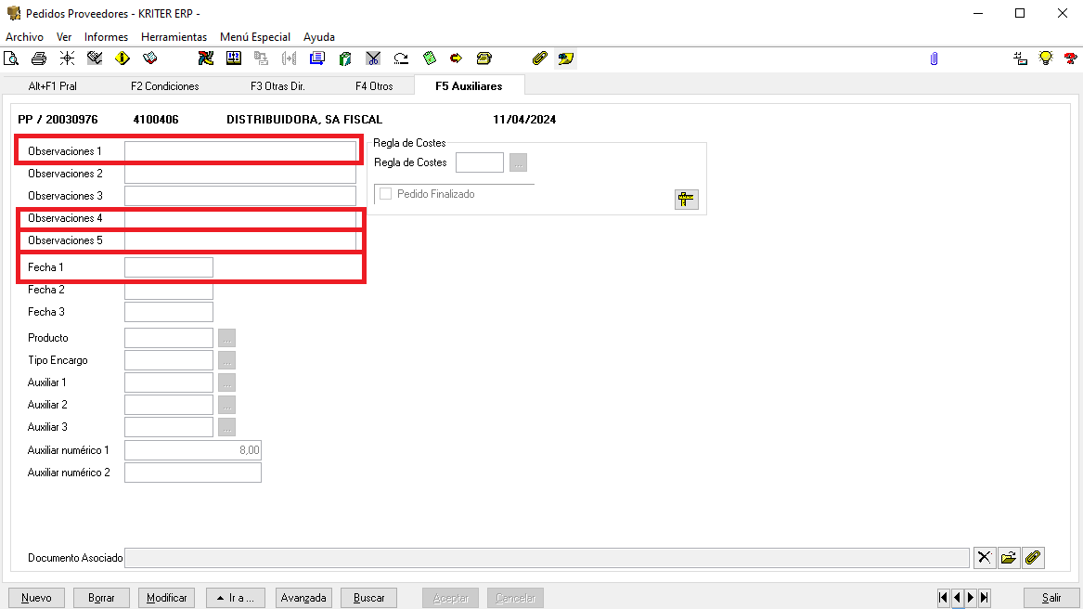This screenshot has width=1083, height=609.
Task: Click the multicolor pinwheel toolbar icon
Action: [206, 58]
